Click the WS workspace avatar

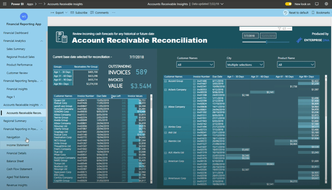click(24, 17)
